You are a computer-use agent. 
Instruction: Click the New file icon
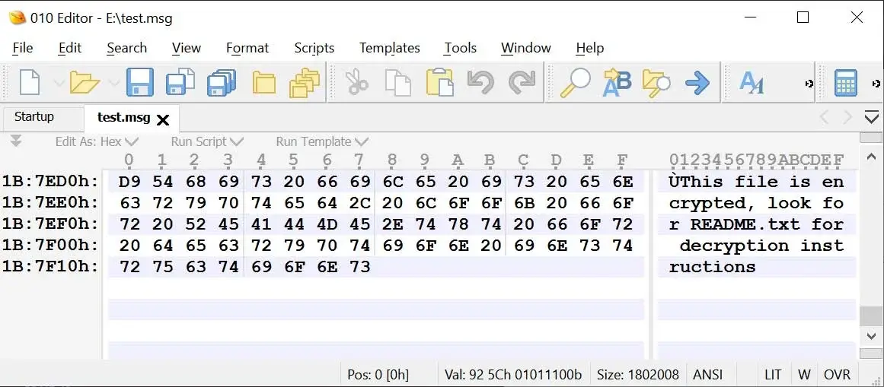pyautogui.click(x=30, y=83)
